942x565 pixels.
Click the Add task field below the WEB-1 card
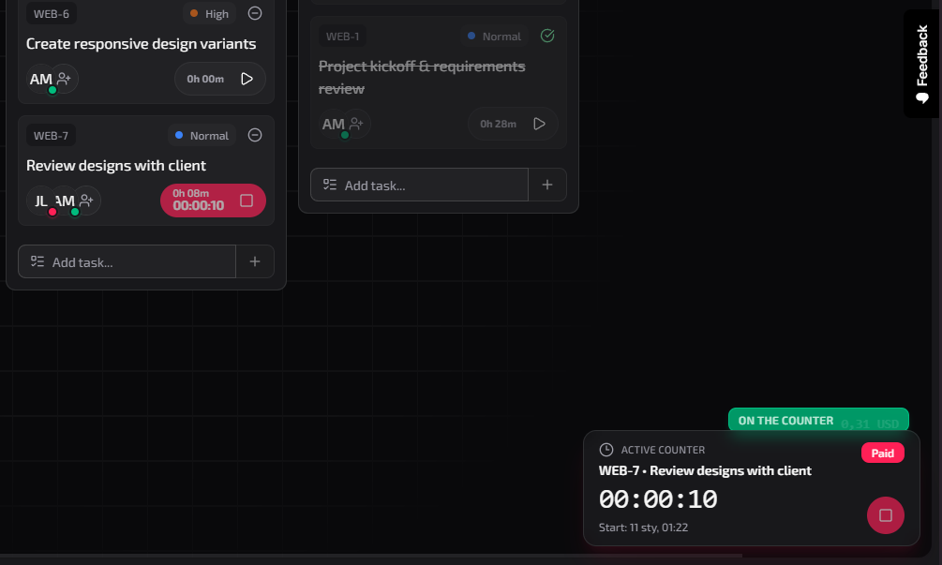pos(419,185)
